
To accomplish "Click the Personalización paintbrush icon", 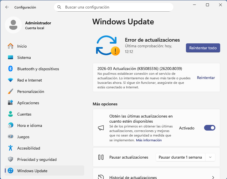I will (x=10, y=91).
